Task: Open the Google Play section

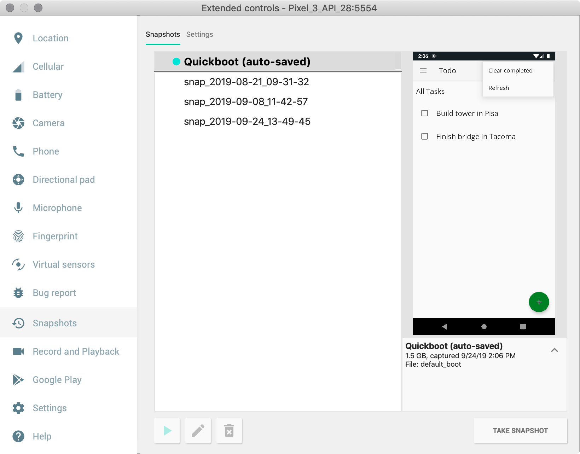Action: (57, 380)
